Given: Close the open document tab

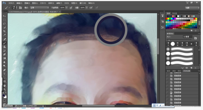Looking at the screenshot, I should point(60,12).
